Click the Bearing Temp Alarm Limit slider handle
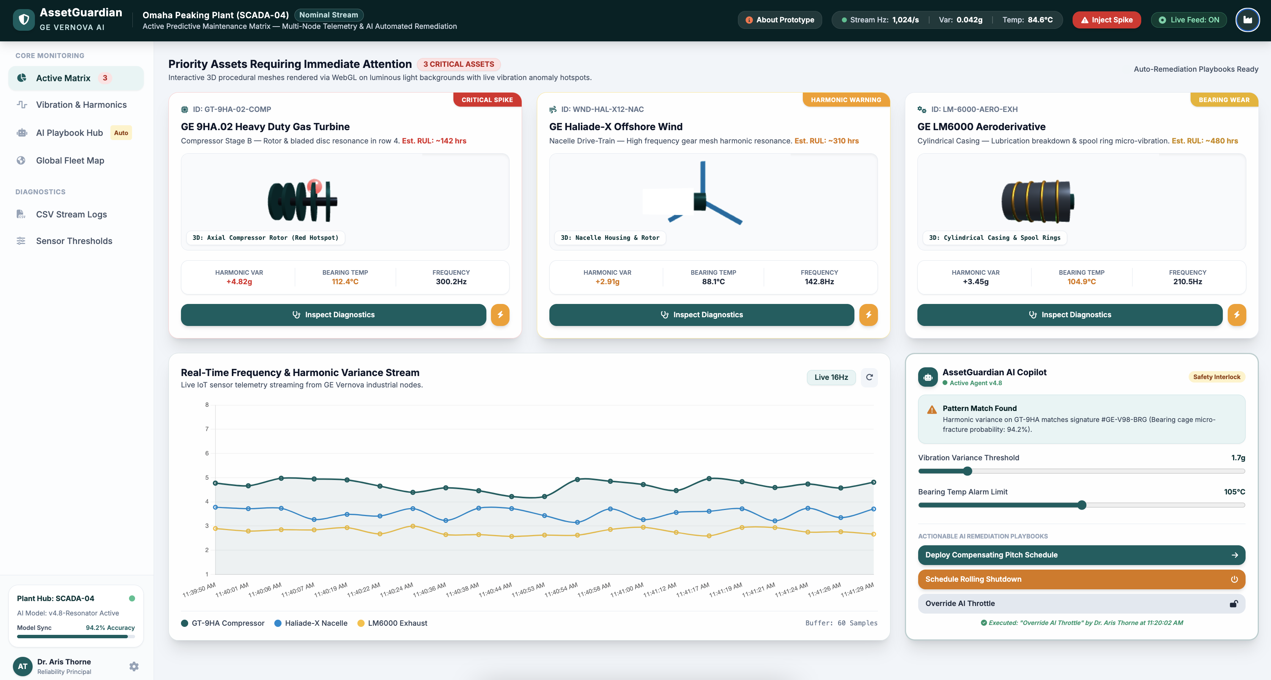Image resolution: width=1271 pixels, height=680 pixels. point(1082,505)
